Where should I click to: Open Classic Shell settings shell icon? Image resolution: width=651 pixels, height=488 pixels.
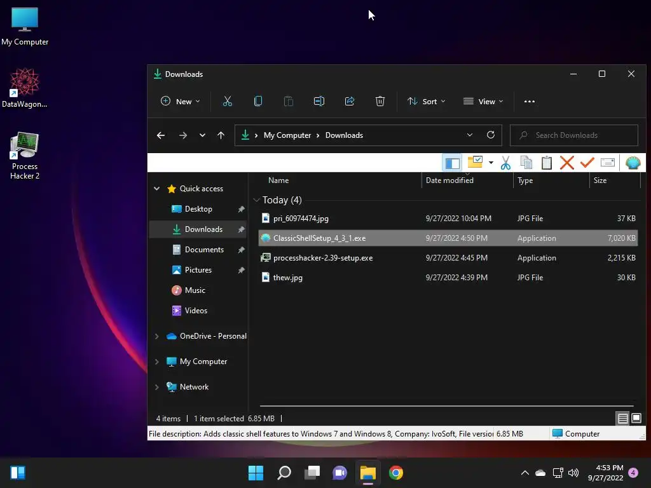tap(633, 163)
